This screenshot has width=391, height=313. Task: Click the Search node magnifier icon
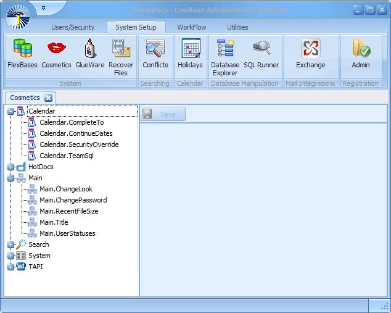[21, 244]
